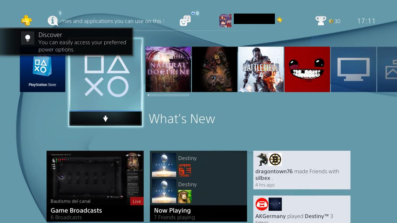This screenshot has height=223, width=397.
Task: Select the second Destiny cover thumbnail
Action: [164, 191]
